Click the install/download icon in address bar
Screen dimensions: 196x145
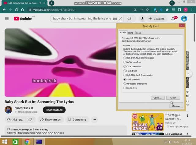pos(135,10)
